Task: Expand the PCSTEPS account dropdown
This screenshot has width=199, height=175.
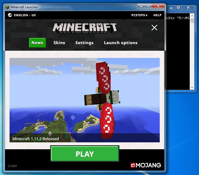Action: (139, 15)
